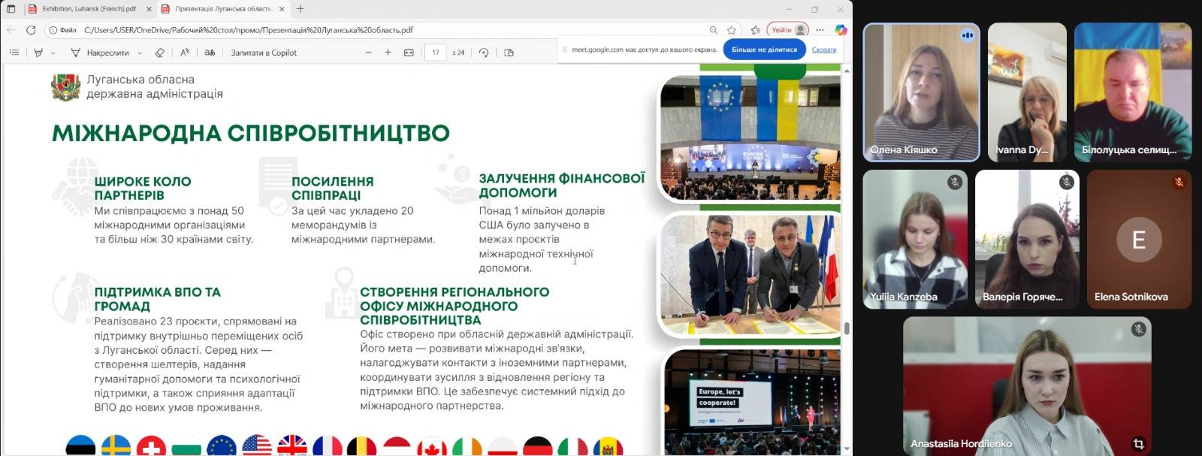The width and height of the screenshot is (1202, 456).
Task: Click Запитати в Copilot button
Action: tap(264, 53)
